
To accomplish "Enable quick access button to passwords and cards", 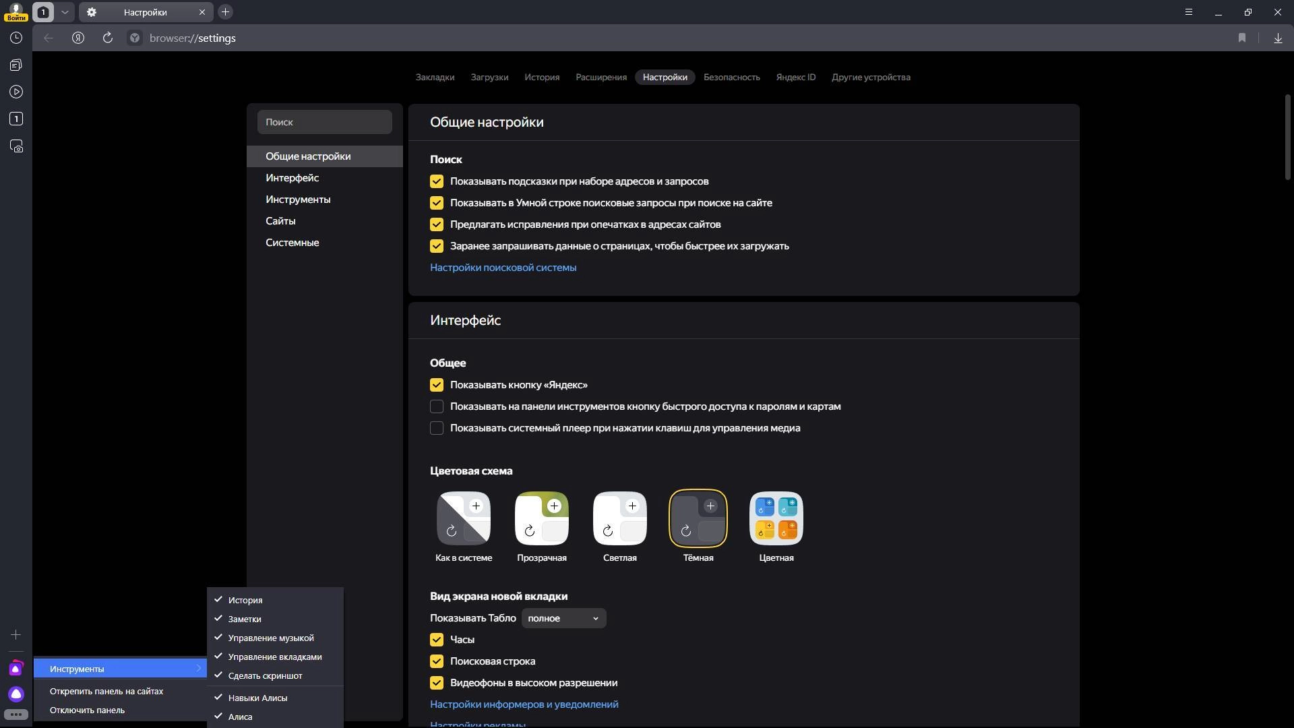I will tap(437, 406).
